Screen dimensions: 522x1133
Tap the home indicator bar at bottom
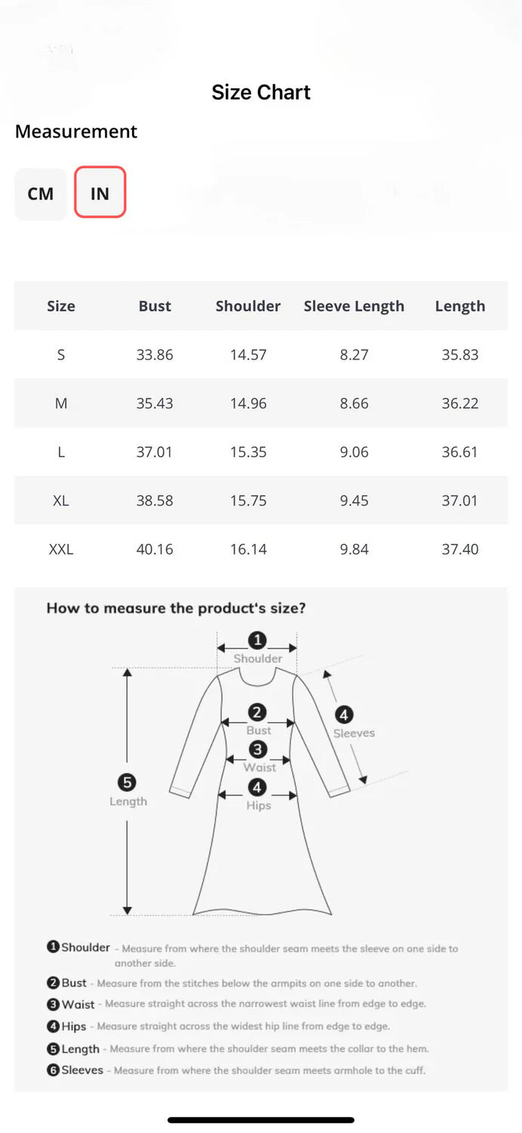click(x=261, y=1119)
